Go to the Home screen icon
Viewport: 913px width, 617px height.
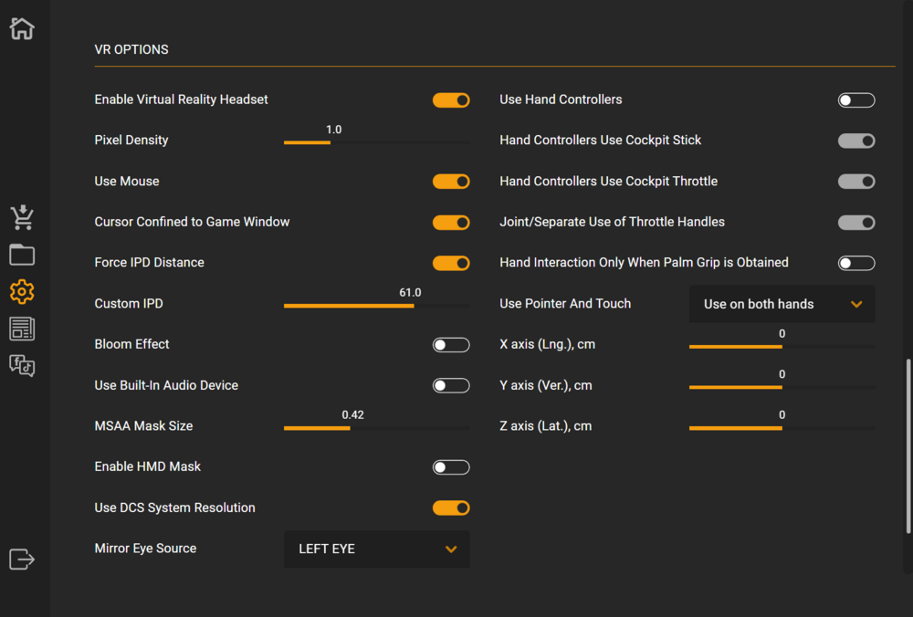(x=22, y=28)
